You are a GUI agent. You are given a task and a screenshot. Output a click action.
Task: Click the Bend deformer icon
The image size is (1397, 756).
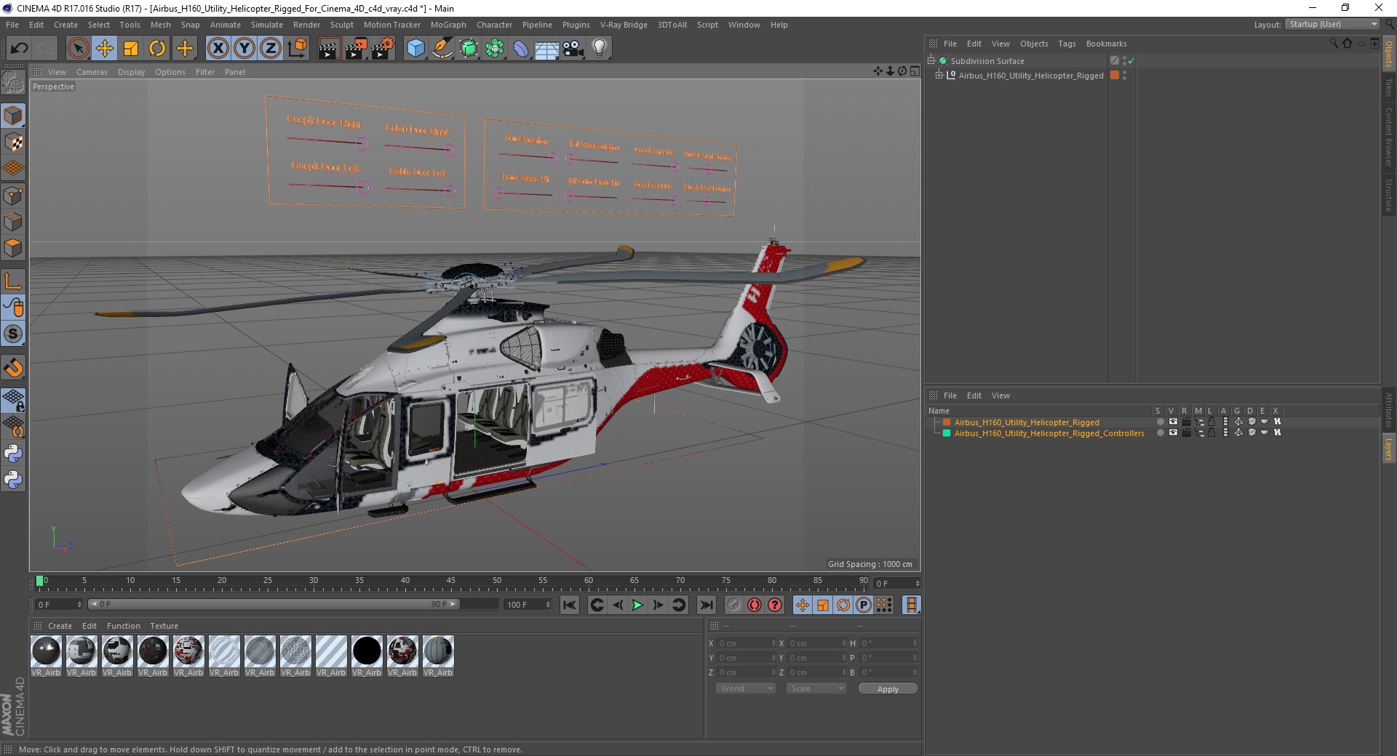521,49
